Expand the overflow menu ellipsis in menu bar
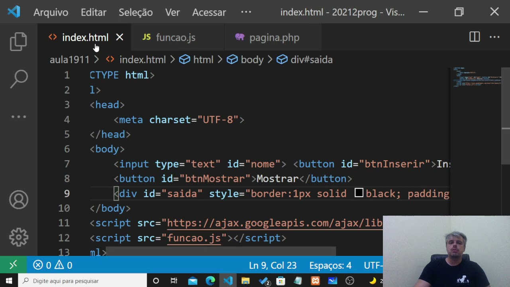Image resolution: width=510 pixels, height=287 pixels. [246, 12]
